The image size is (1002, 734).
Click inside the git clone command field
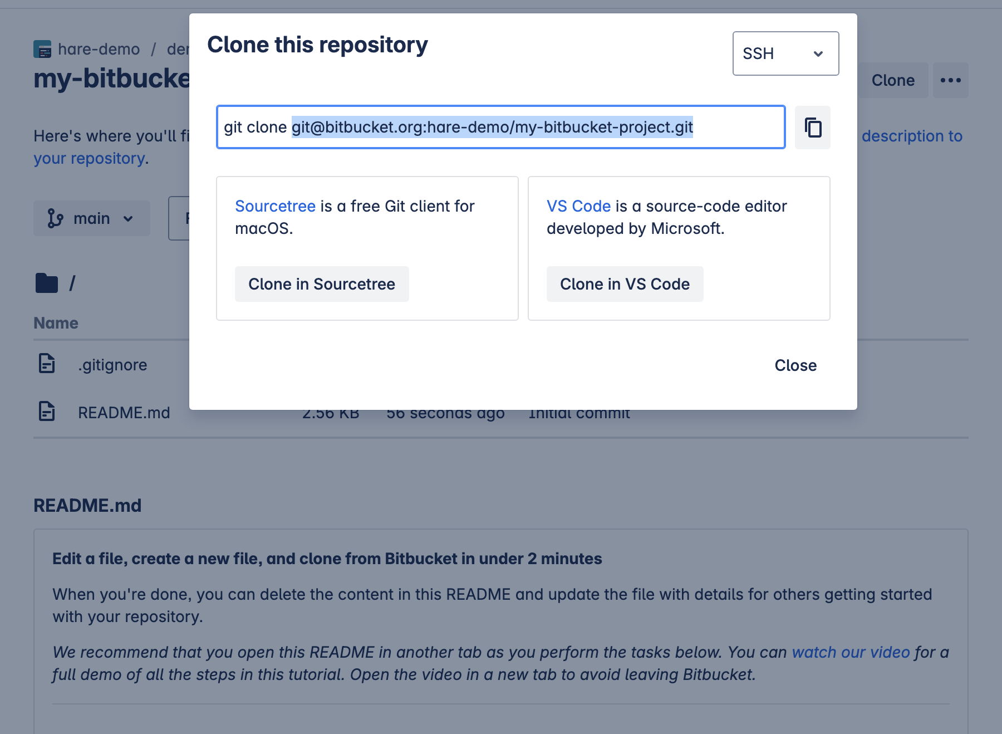(501, 128)
